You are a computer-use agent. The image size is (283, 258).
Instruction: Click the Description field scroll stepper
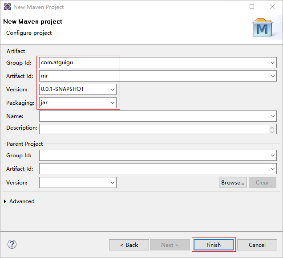click(272, 130)
